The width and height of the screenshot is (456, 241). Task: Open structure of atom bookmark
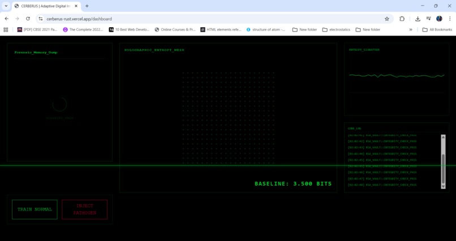click(266, 29)
